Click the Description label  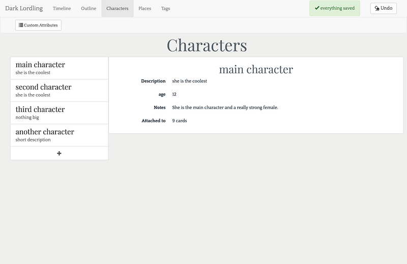pyautogui.click(x=153, y=81)
